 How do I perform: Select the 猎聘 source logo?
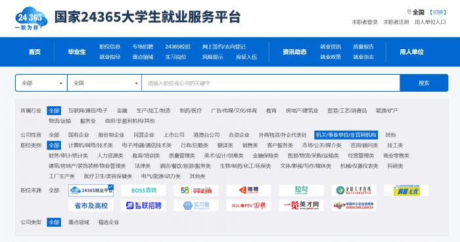pyautogui.click(x=249, y=190)
